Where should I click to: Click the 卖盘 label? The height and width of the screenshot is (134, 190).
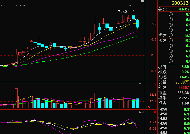click(x=162, y=35)
